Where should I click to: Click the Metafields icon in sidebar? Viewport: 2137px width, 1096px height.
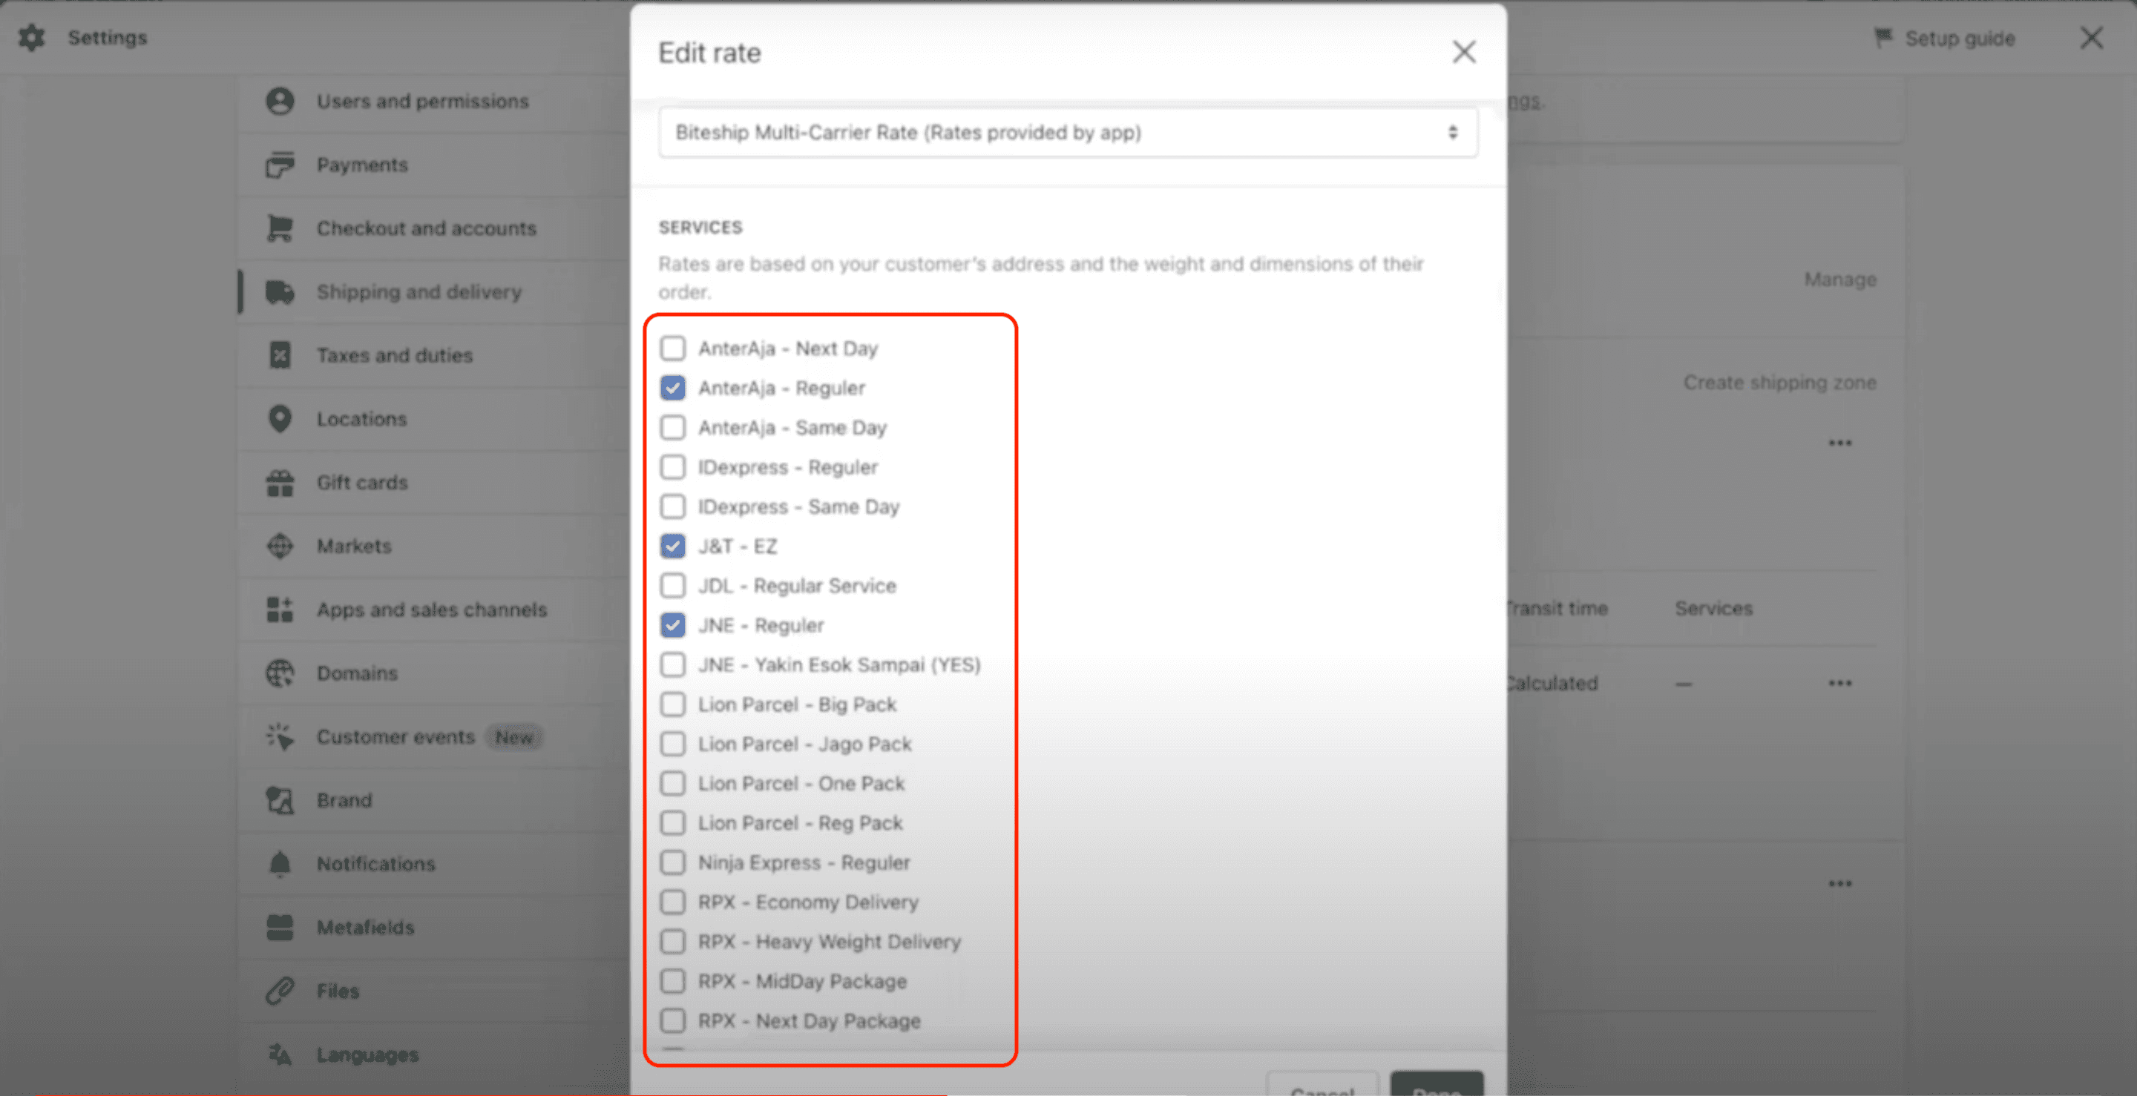pyautogui.click(x=280, y=928)
